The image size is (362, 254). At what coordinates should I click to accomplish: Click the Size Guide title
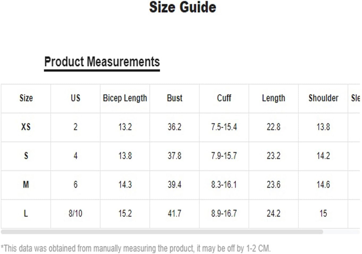tap(183, 7)
